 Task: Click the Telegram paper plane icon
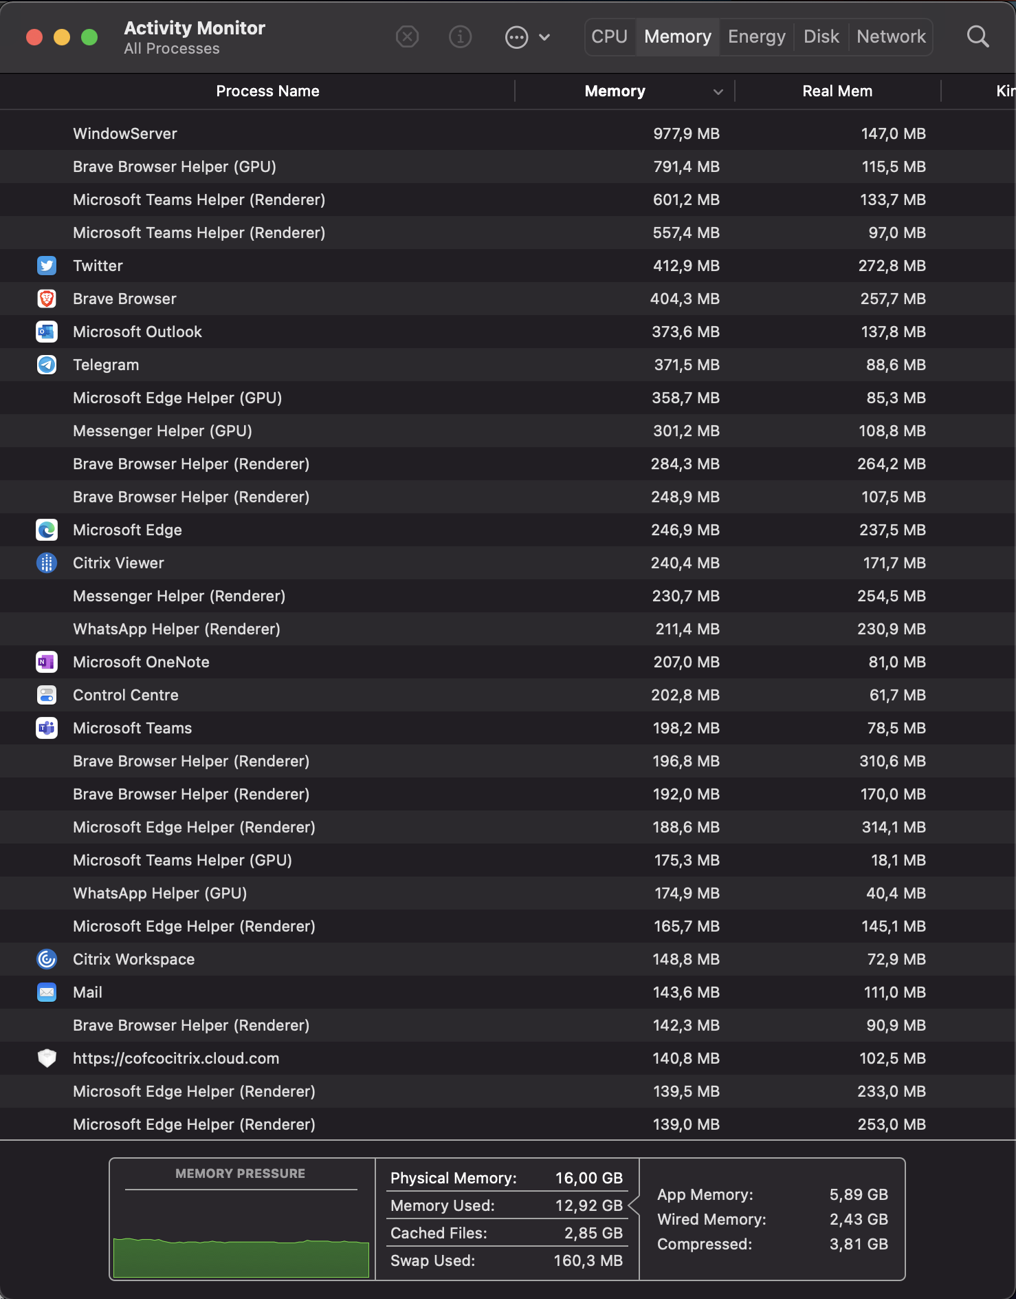47,365
